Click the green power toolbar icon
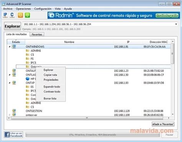182x142 pixels. pos(27,15)
